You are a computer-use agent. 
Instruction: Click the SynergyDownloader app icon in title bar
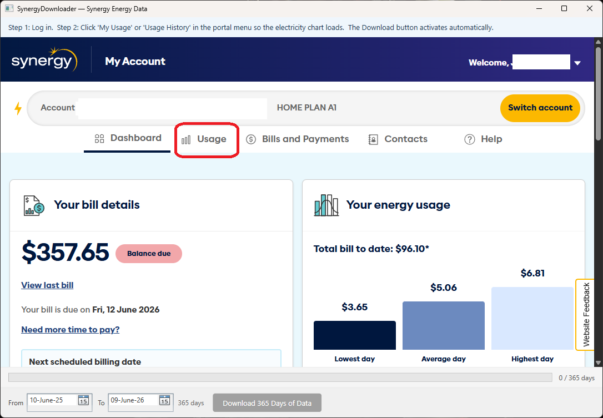point(9,8)
